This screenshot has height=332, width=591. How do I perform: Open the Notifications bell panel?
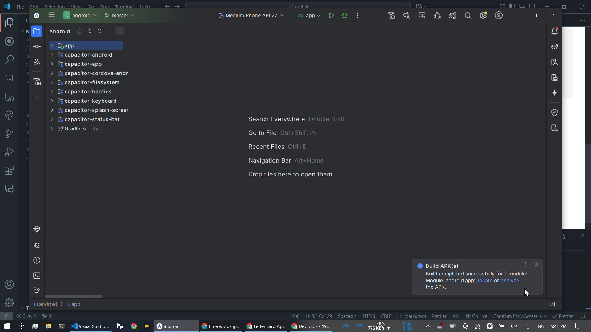pyautogui.click(x=554, y=31)
